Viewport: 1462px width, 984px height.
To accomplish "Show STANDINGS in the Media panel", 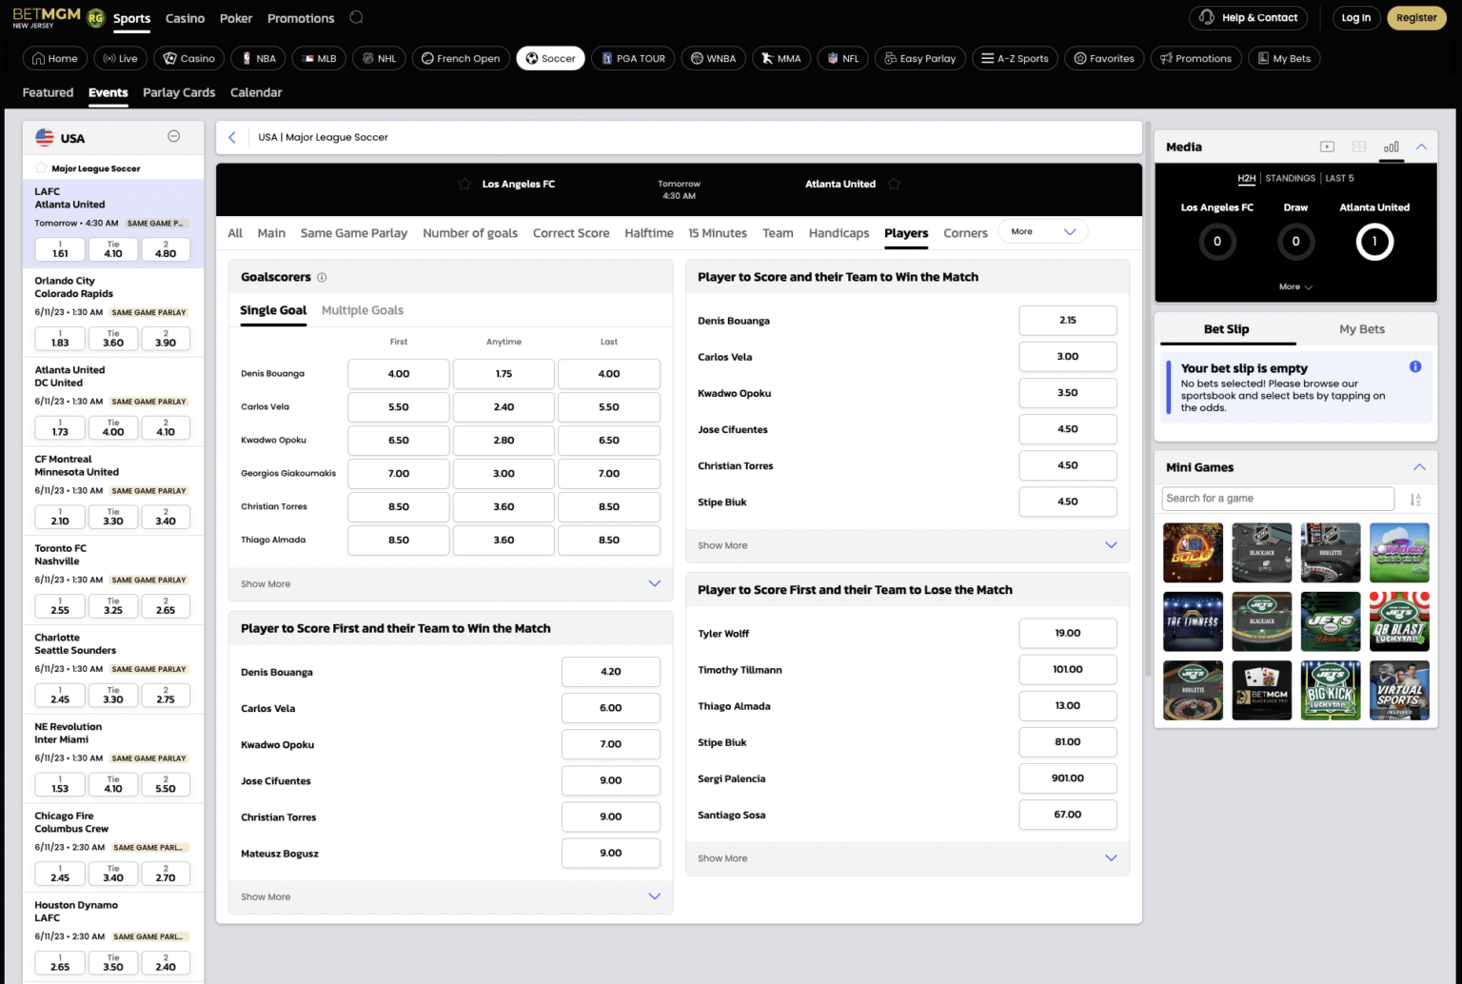I will (x=1290, y=178).
